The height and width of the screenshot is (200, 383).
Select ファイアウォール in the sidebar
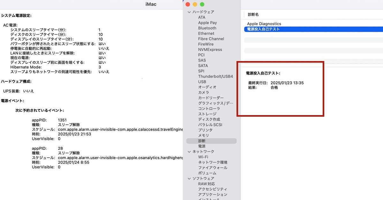[213, 168]
